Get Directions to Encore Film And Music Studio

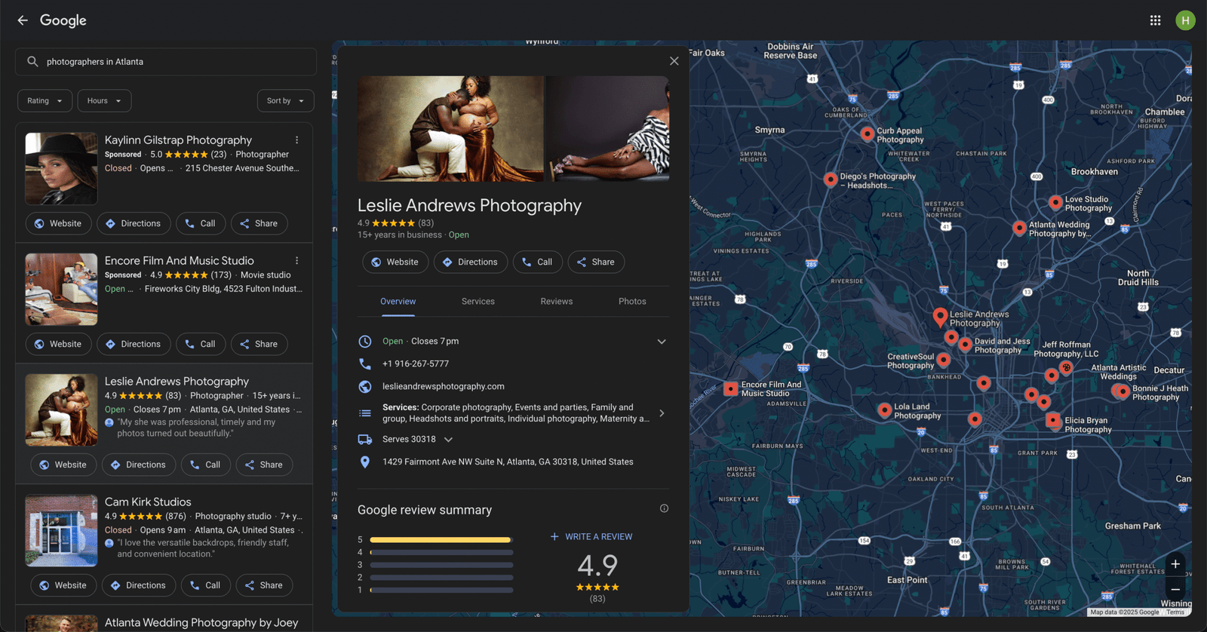[x=134, y=344]
